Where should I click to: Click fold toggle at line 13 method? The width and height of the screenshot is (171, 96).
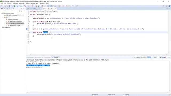29,33
